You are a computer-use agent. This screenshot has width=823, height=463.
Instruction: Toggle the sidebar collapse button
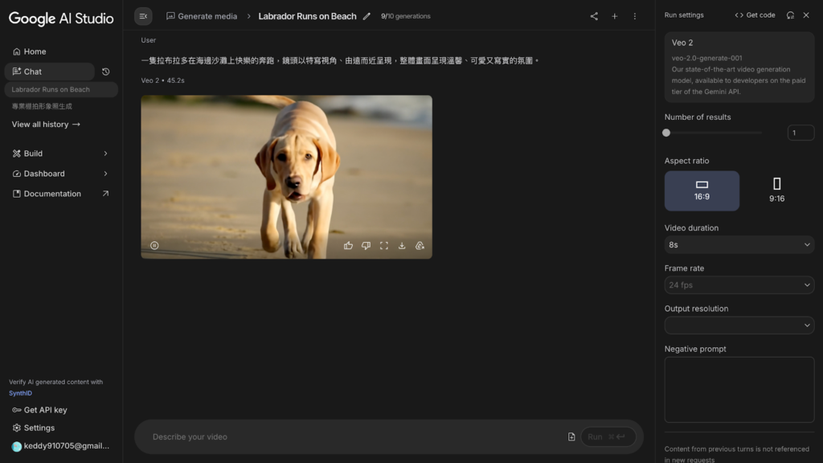click(143, 16)
